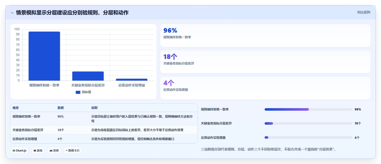Click the 对比矩阵 label in the header
Screen dimensions: 381x164
coord(364,12)
